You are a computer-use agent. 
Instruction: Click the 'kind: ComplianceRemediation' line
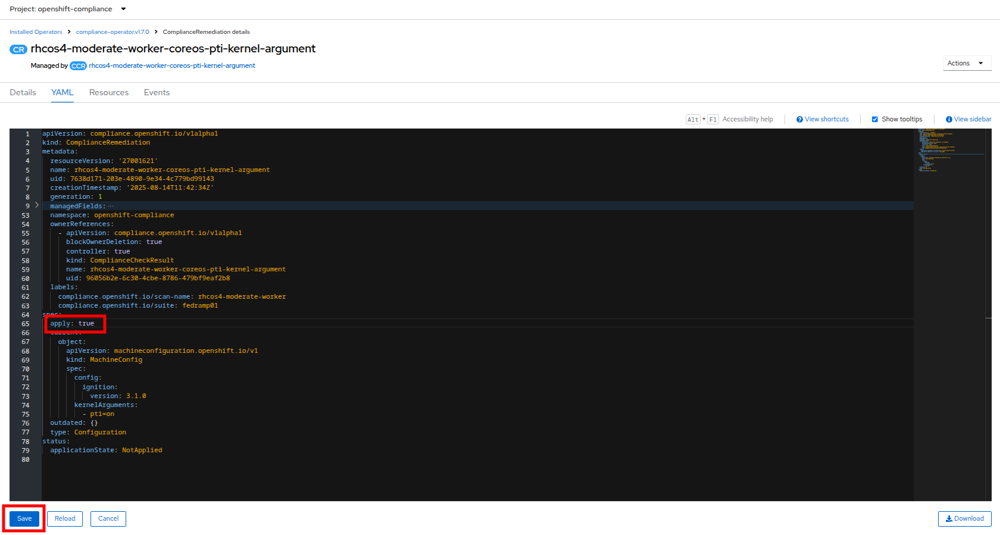pos(96,143)
